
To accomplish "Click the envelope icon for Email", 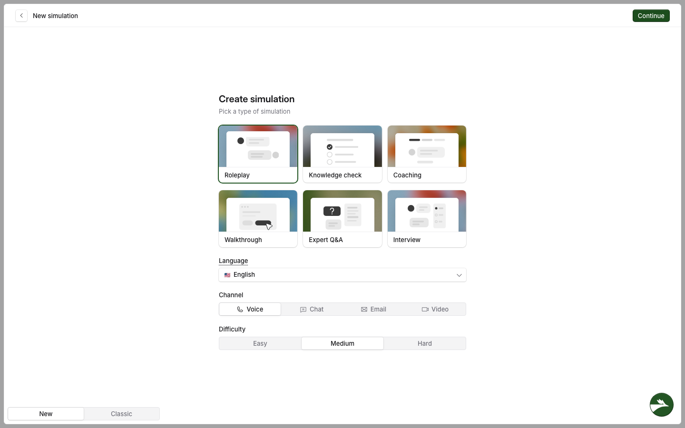I will coord(364,310).
